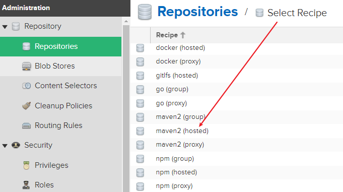Click the Privileges medal icon

click(26, 165)
